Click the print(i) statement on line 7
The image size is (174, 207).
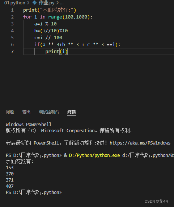point(56,51)
